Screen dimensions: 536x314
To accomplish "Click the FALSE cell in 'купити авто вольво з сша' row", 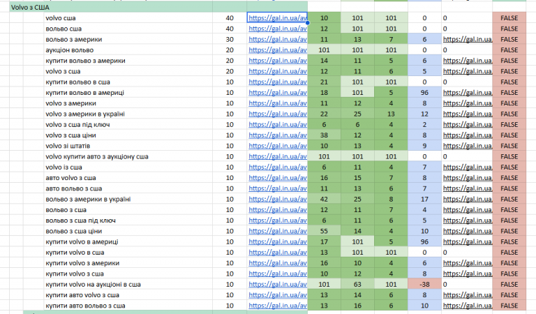I will click(x=509, y=306).
